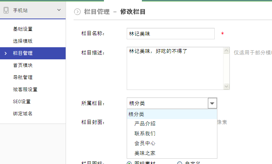Click the 栏目名称 text field
The height and width of the screenshot is (164, 272).
pyautogui.click(x=170, y=34)
